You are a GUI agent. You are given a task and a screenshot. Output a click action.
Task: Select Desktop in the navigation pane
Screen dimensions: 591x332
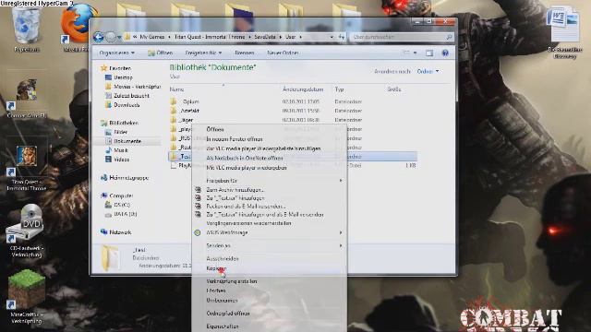(x=123, y=77)
